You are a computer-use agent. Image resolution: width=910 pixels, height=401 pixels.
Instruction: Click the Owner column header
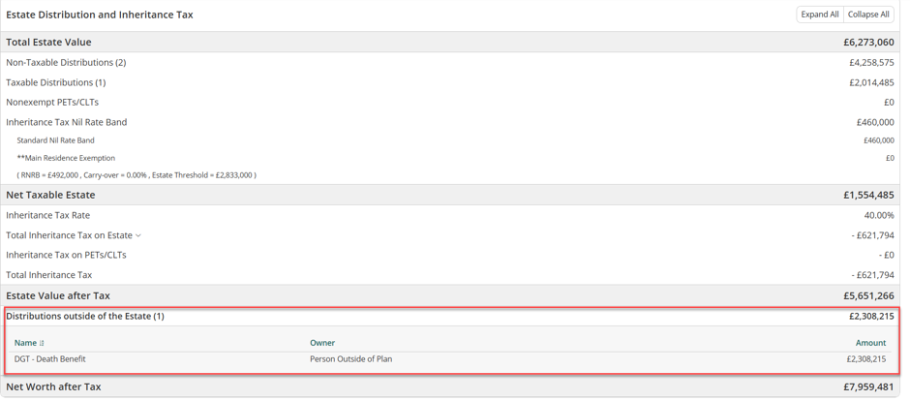tap(322, 343)
